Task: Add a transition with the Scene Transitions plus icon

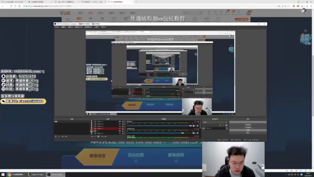Action: [x=220, y=125]
